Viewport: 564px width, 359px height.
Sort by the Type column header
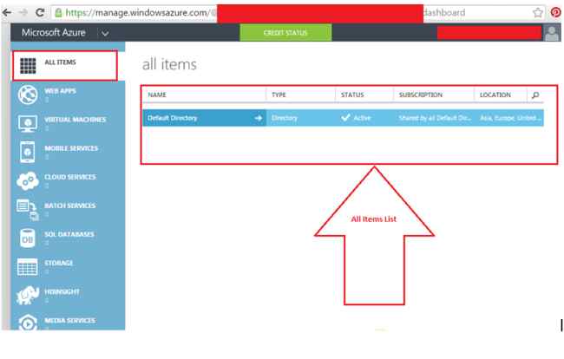[279, 95]
